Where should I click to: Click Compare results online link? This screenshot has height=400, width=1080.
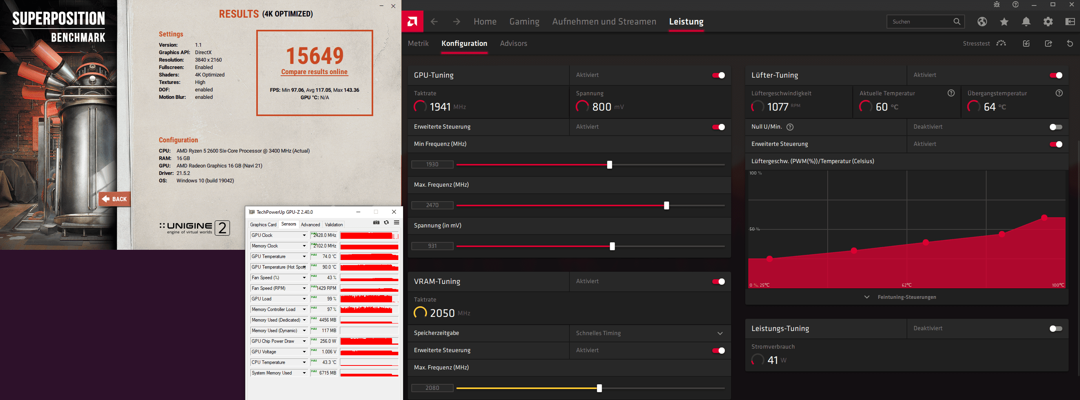click(314, 72)
